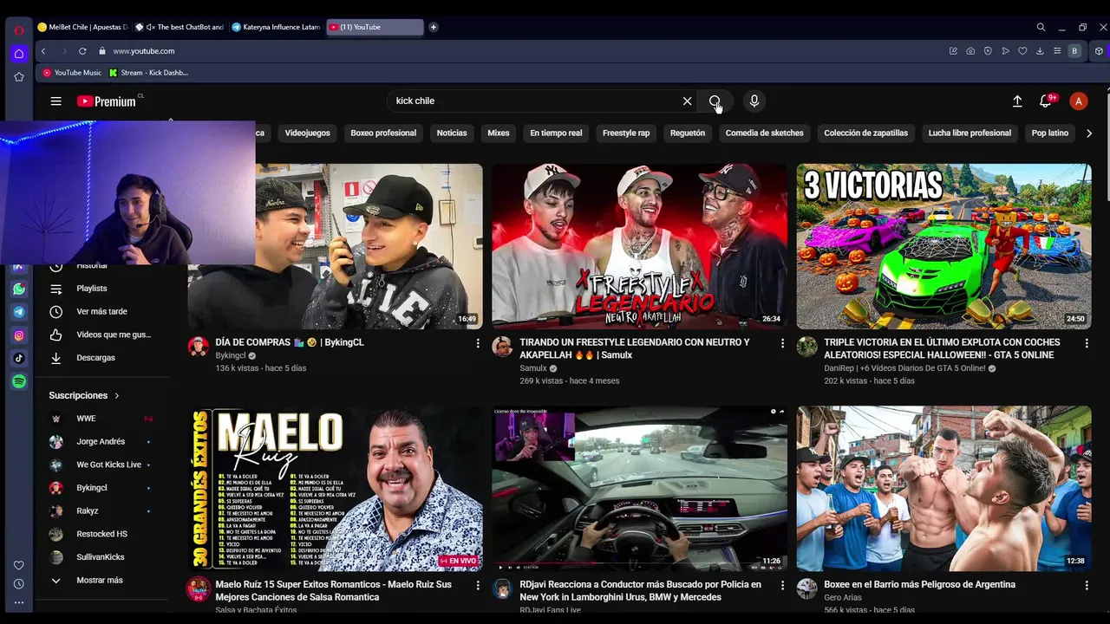Take snapshot with camera toolbar icon
Screen dimensions: 1110x624
pyautogui.click(x=970, y=51)
